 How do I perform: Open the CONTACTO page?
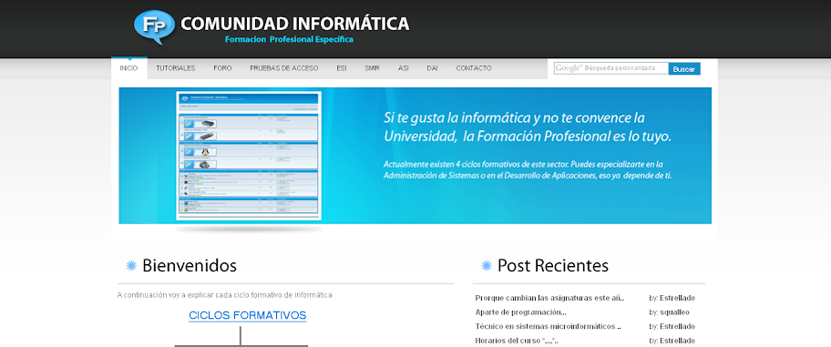474,68
